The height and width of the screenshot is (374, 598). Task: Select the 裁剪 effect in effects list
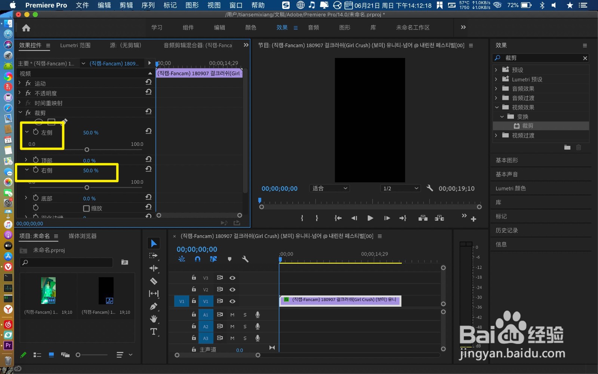(x=528, y=126)
